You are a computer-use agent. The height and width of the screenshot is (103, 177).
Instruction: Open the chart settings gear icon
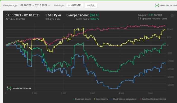point(172,16)
